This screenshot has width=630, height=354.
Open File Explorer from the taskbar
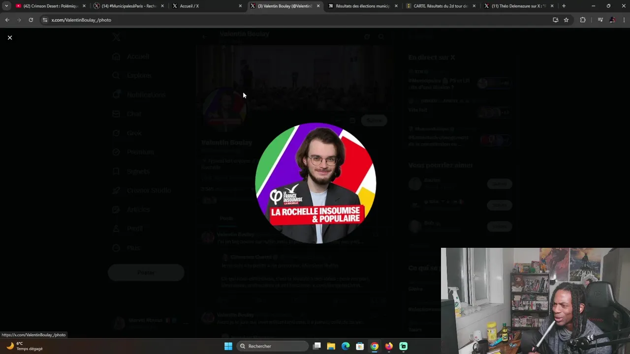coord(331,346)
